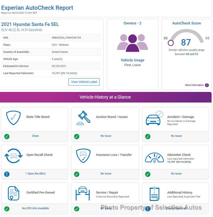Click the AutoCheck Score gauge marker circle
Image resolution: width=213 pixels, height=217 pixels.
[x=171, y=43]
